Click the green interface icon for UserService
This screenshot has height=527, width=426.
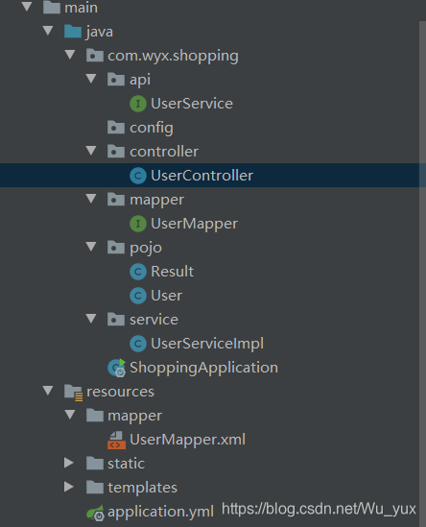(138, 104)
